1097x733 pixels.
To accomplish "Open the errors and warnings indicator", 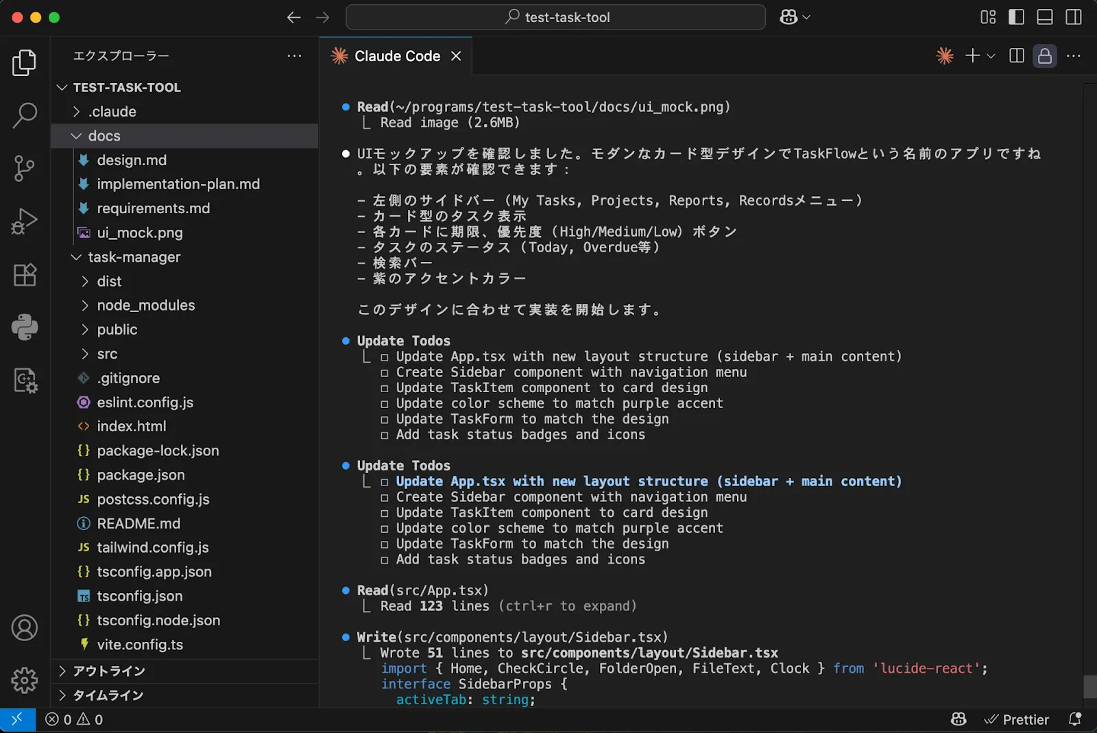I will point(74,719).
